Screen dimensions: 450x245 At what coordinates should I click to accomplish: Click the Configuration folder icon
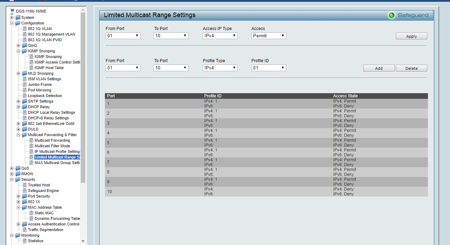[18, 23]
